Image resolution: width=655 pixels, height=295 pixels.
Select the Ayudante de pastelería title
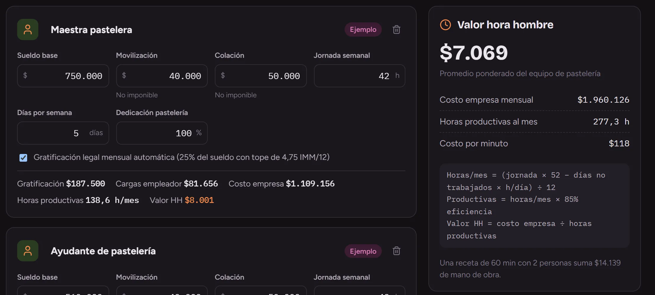point(103,251)
